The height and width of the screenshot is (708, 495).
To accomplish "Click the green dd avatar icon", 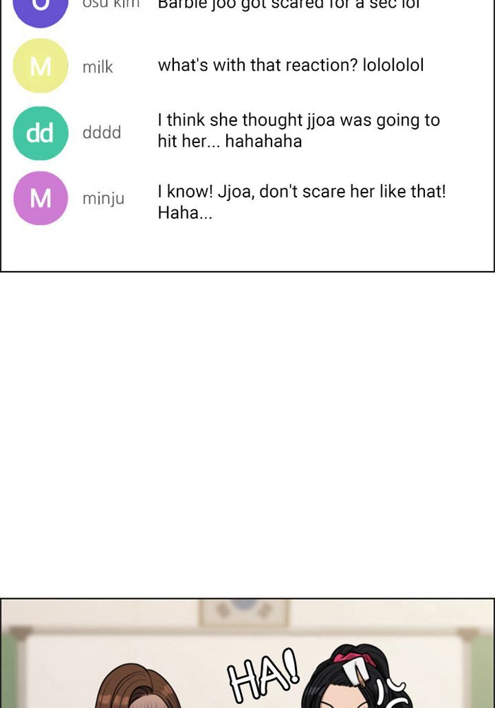I will (x=40, y=133).
